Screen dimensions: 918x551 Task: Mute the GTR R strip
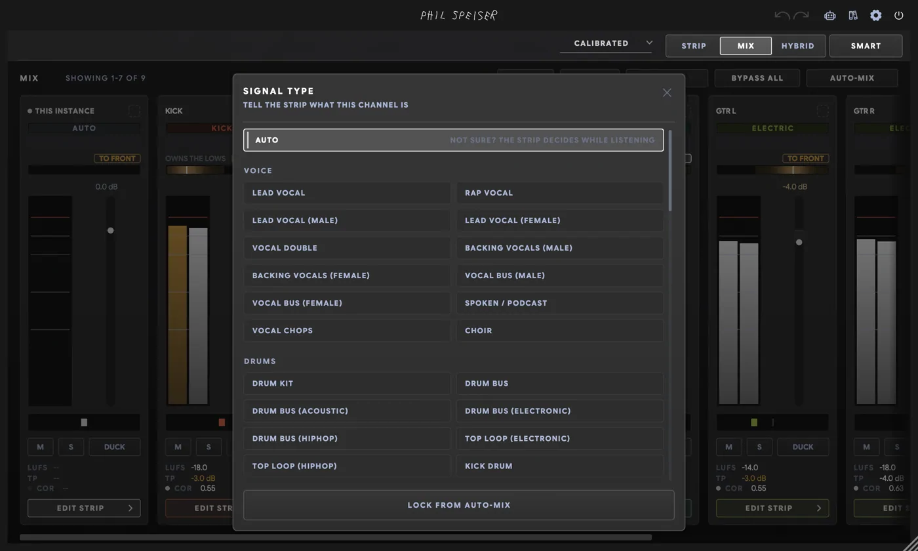click(866, 447)
